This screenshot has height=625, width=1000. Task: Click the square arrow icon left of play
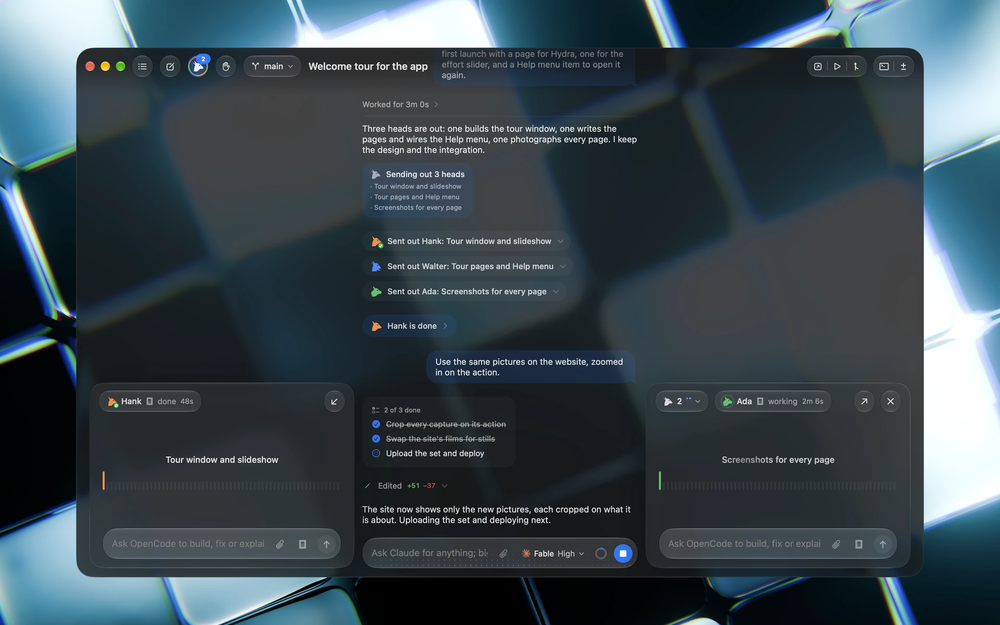click(x=818, y=66)
